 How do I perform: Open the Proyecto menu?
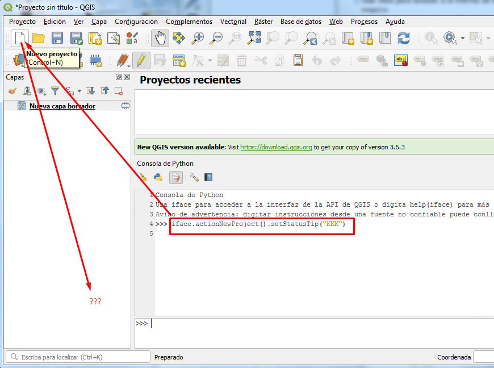click(x=22, y=22)
